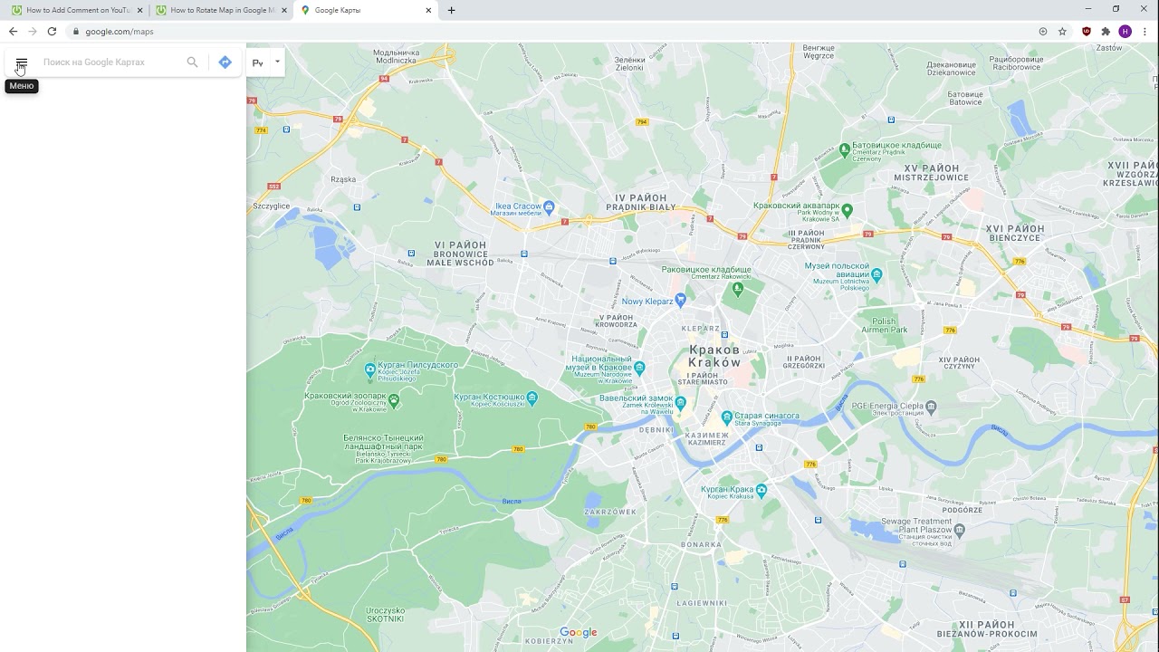View site info via the lock icon
Image resolution: width=1159 pixels, height=652 pixels.
(76, 31)
